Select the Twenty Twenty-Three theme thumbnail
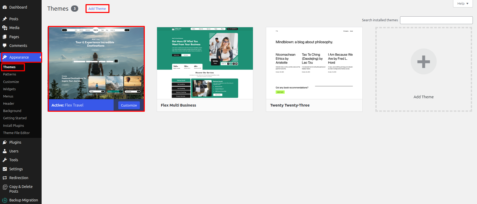 pyautogui.click(x=314, y=63)
